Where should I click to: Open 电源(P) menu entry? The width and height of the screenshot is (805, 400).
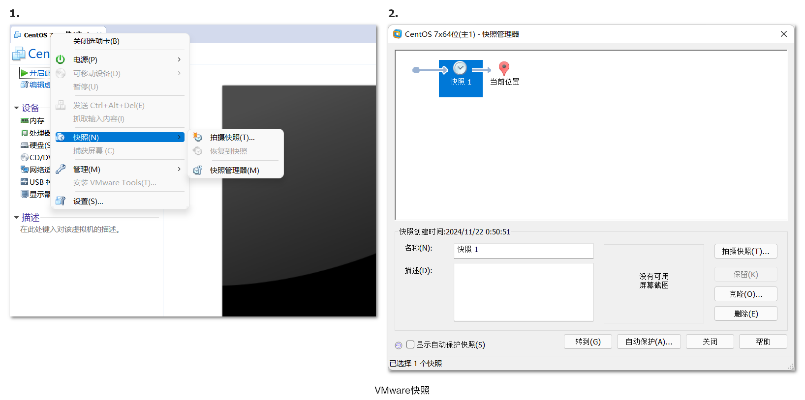(120, 59)
